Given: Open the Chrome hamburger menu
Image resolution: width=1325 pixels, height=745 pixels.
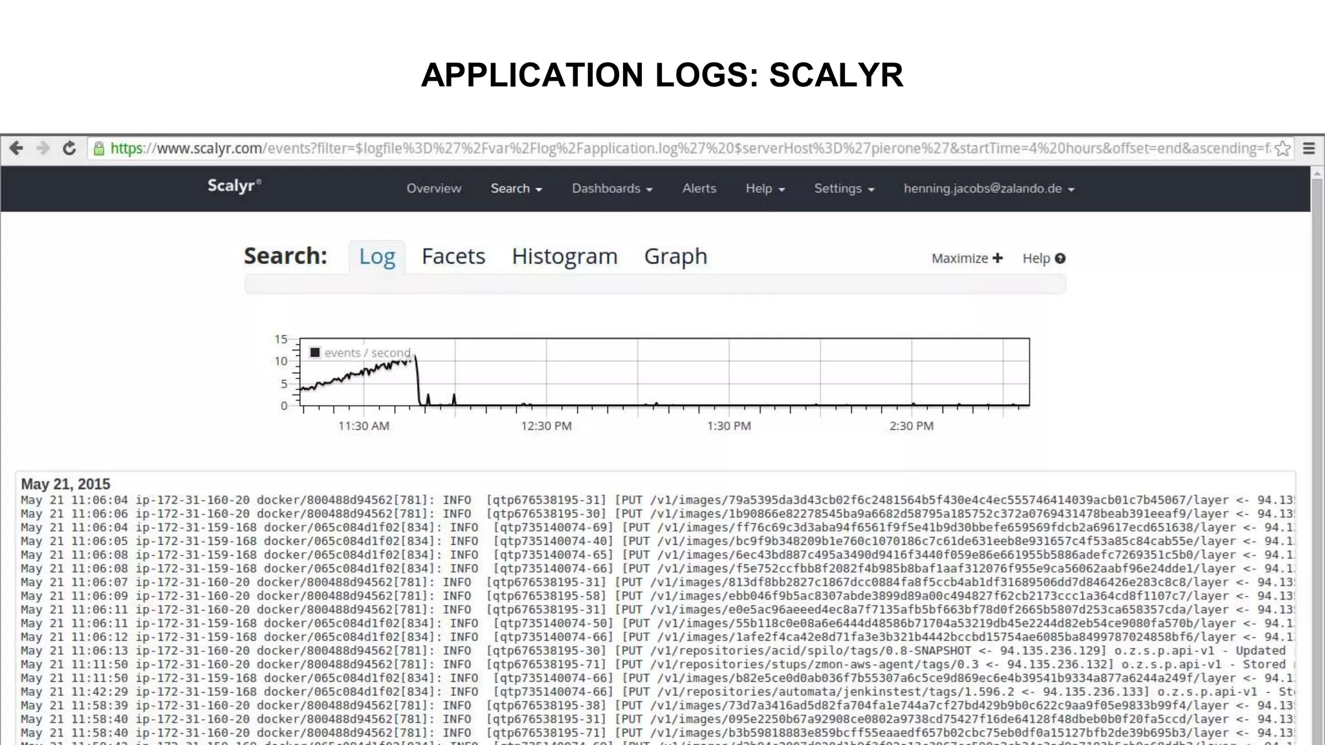Looking at the screenshot, I should pos(1309,149).
